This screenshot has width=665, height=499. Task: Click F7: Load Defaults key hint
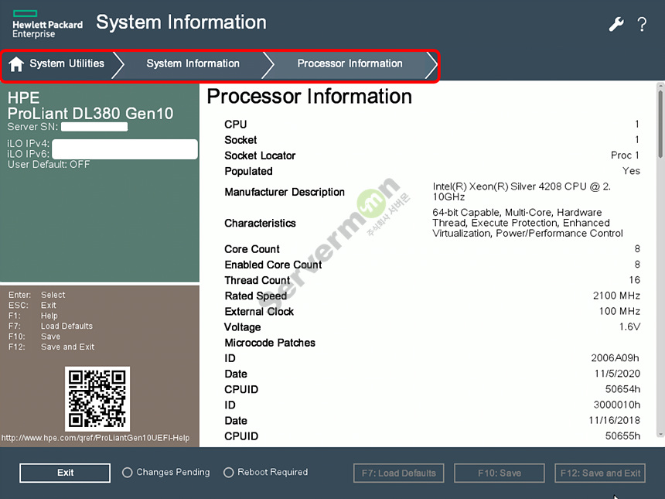(50, 326)
